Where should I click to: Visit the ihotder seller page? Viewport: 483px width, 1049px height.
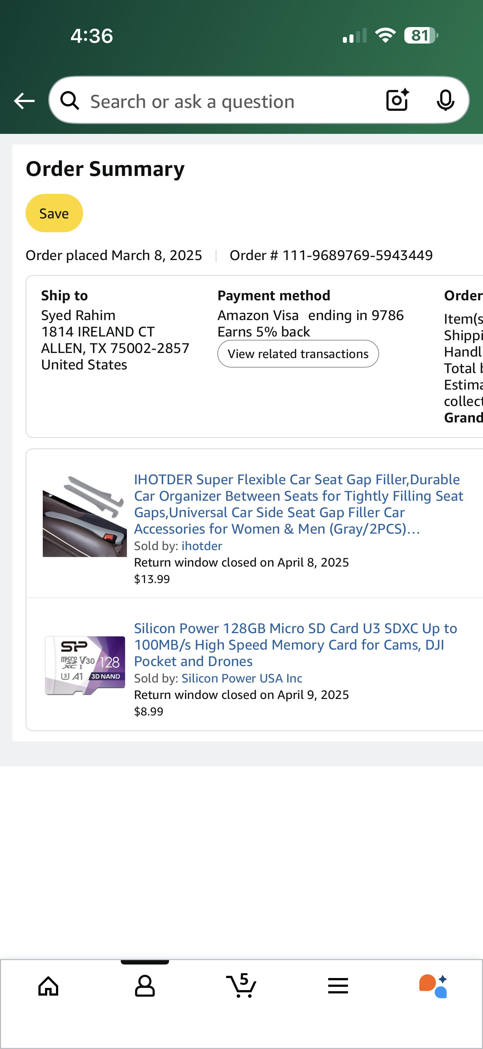pyautogui.click(x=202, y=546)
